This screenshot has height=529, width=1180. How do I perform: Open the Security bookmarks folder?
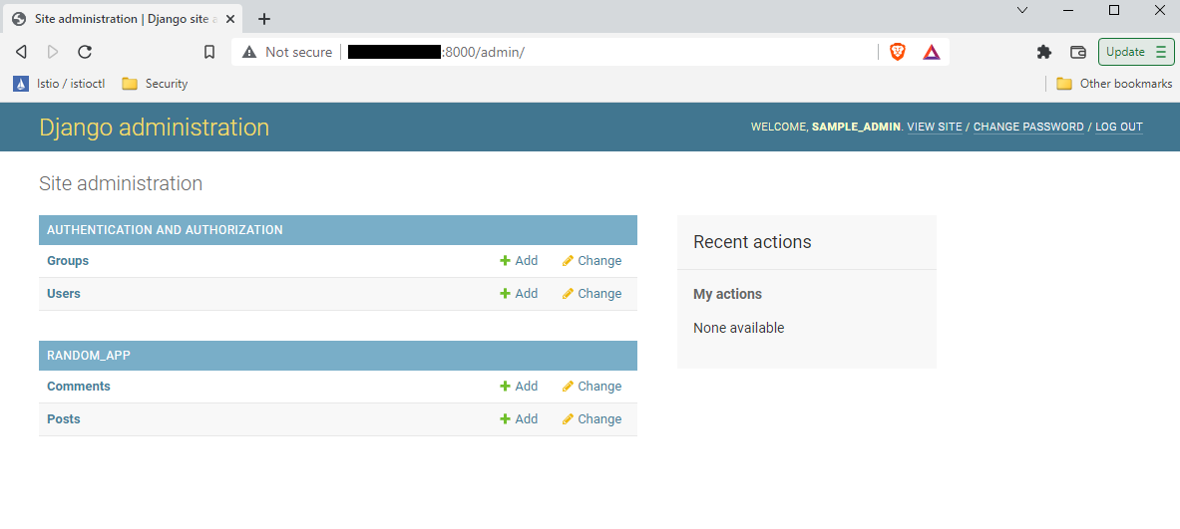[155, 84]
